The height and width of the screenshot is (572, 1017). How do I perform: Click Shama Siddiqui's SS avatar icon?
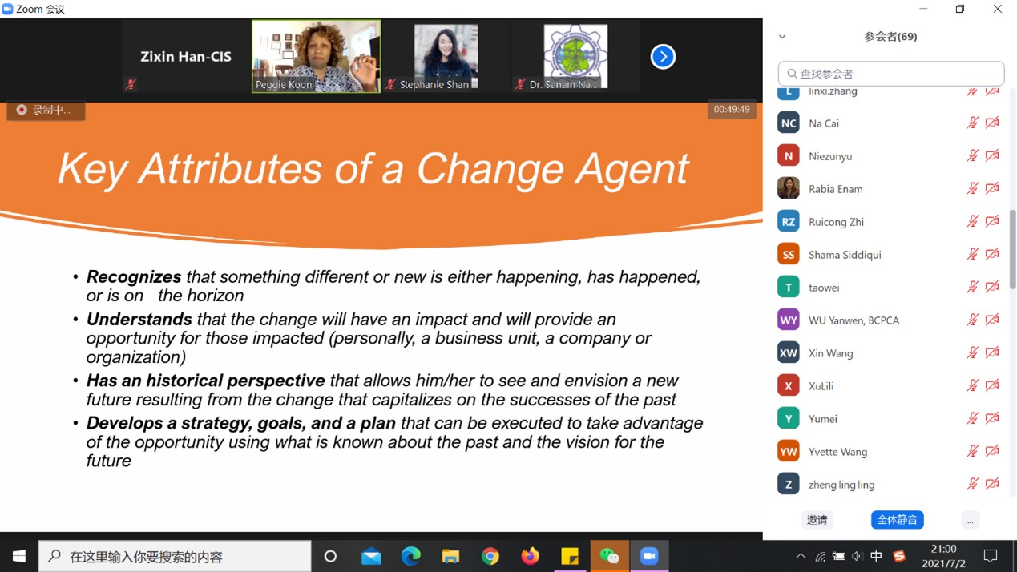click(789, 254)
